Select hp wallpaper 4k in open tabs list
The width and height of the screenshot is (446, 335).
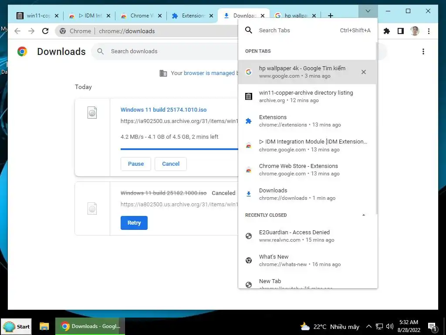tap(307, 72)
